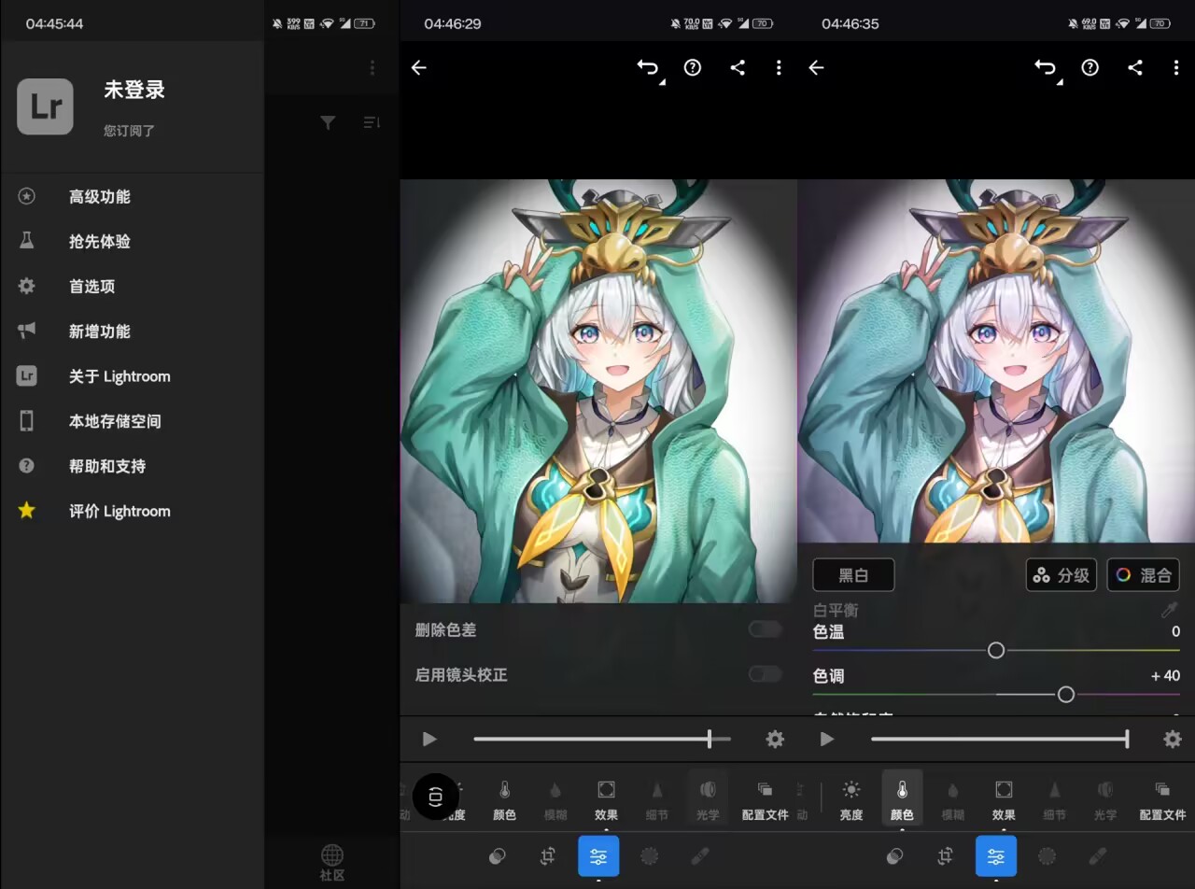Select 细节 detail panel in the middle editor

point(657,800)
